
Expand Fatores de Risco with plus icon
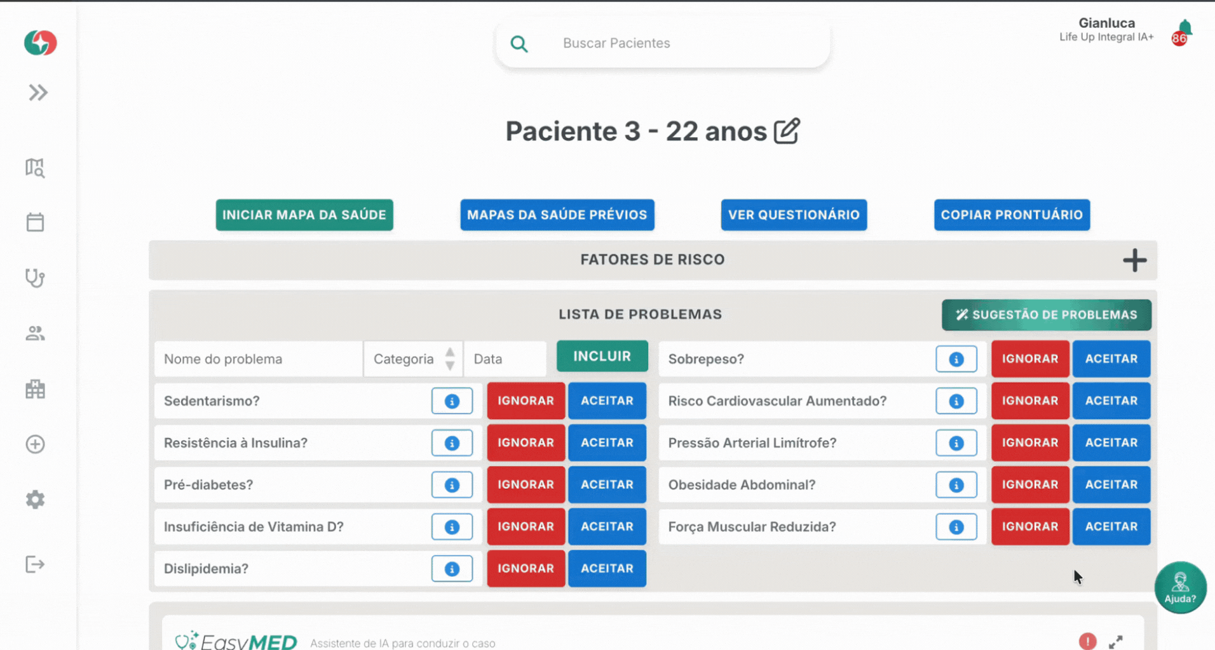(x=1134, y=260)
